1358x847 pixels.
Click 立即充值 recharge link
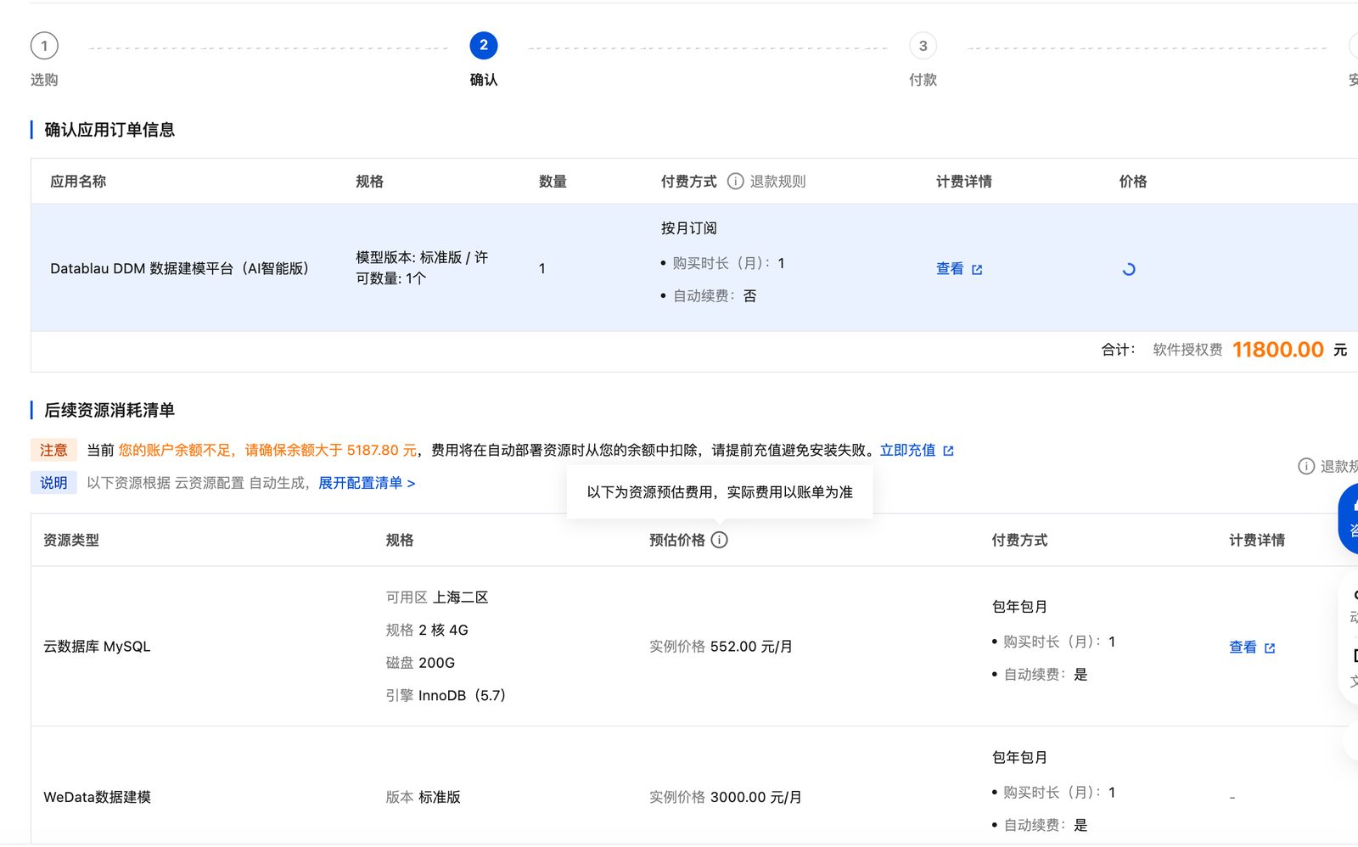[907, 451]
